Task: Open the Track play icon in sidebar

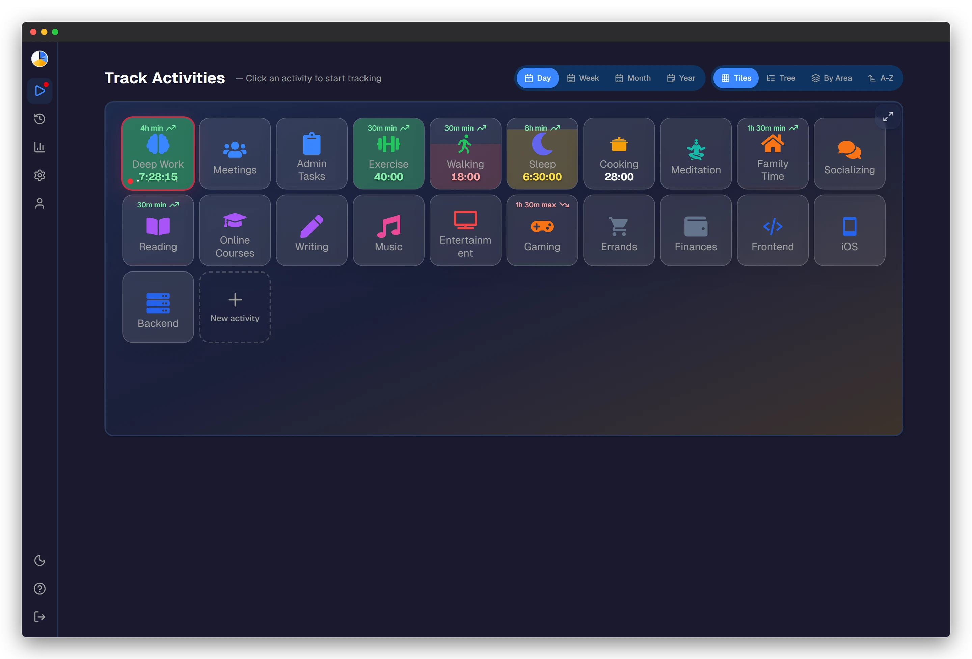Action: [x=40, y=91]
